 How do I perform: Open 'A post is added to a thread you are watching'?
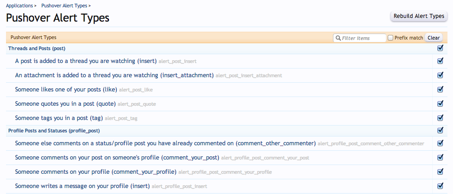tap(86, 61)
